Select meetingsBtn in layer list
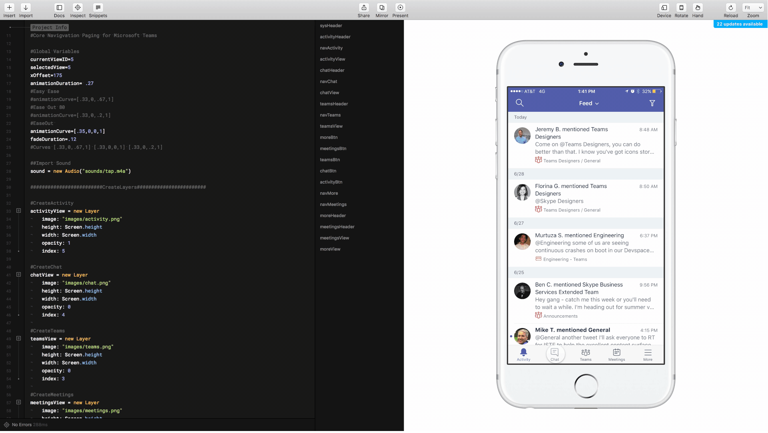768x433 pixels. 333,148
